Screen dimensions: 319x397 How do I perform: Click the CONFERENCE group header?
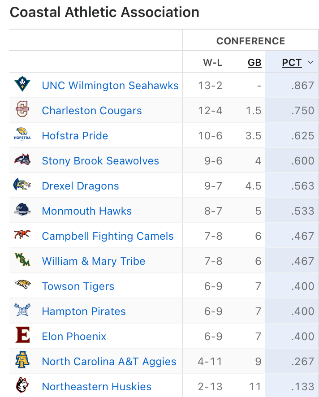(x=250, y=41)
